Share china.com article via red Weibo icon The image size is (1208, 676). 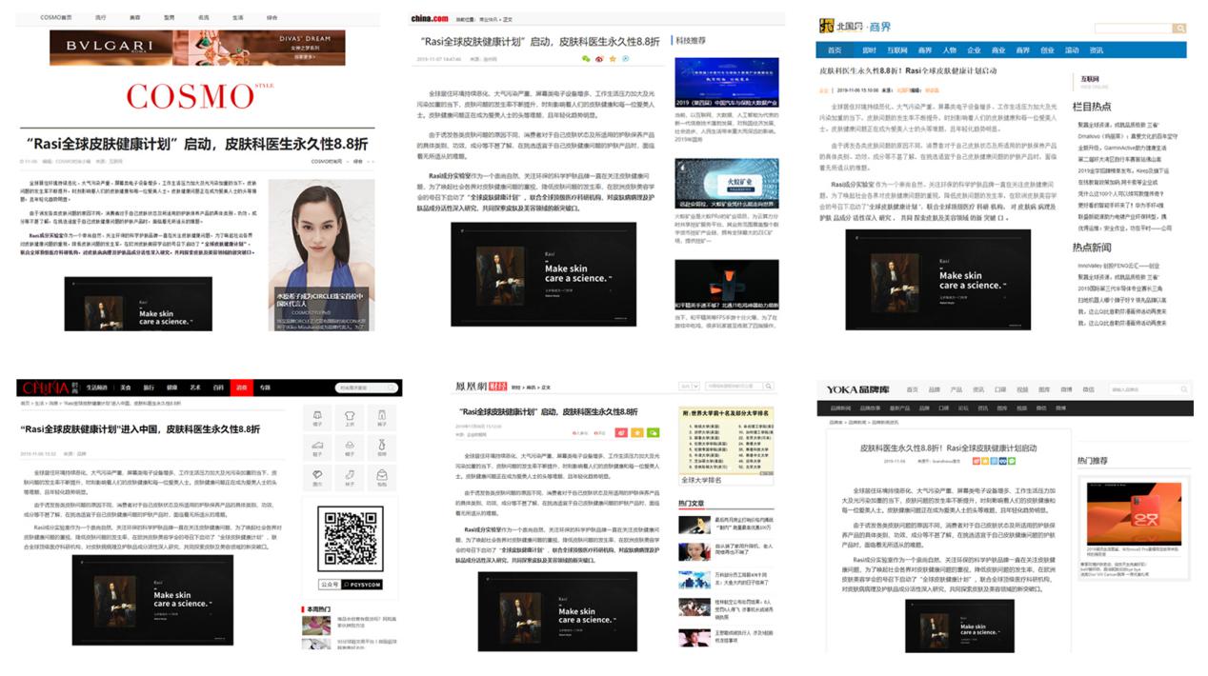click(599, 59)
